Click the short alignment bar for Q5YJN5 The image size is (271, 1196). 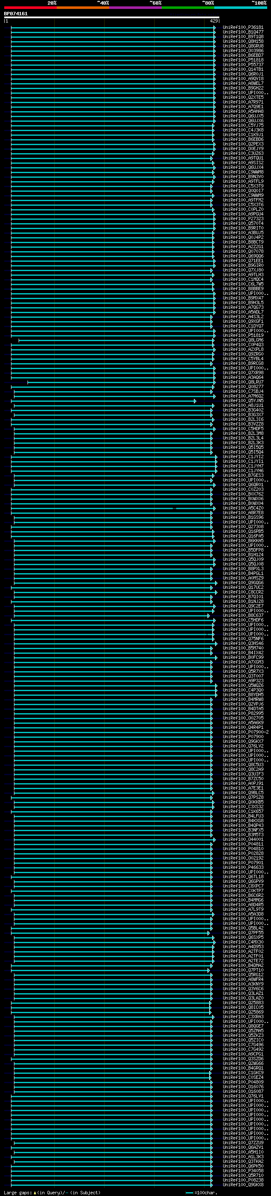[103, 401]
